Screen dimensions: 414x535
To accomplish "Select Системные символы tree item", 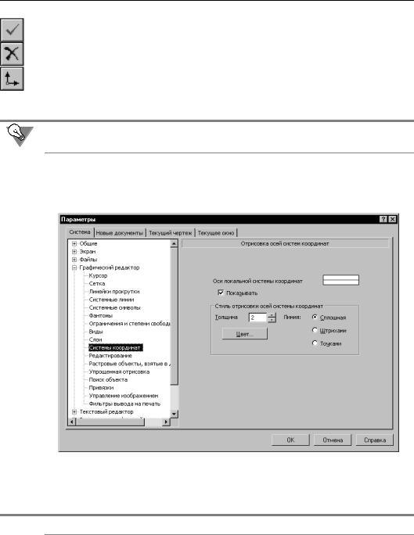I will [x=115, y=307].
